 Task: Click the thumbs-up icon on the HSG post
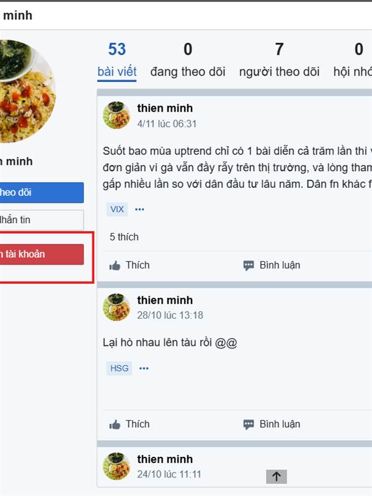(x=115, y=425)
